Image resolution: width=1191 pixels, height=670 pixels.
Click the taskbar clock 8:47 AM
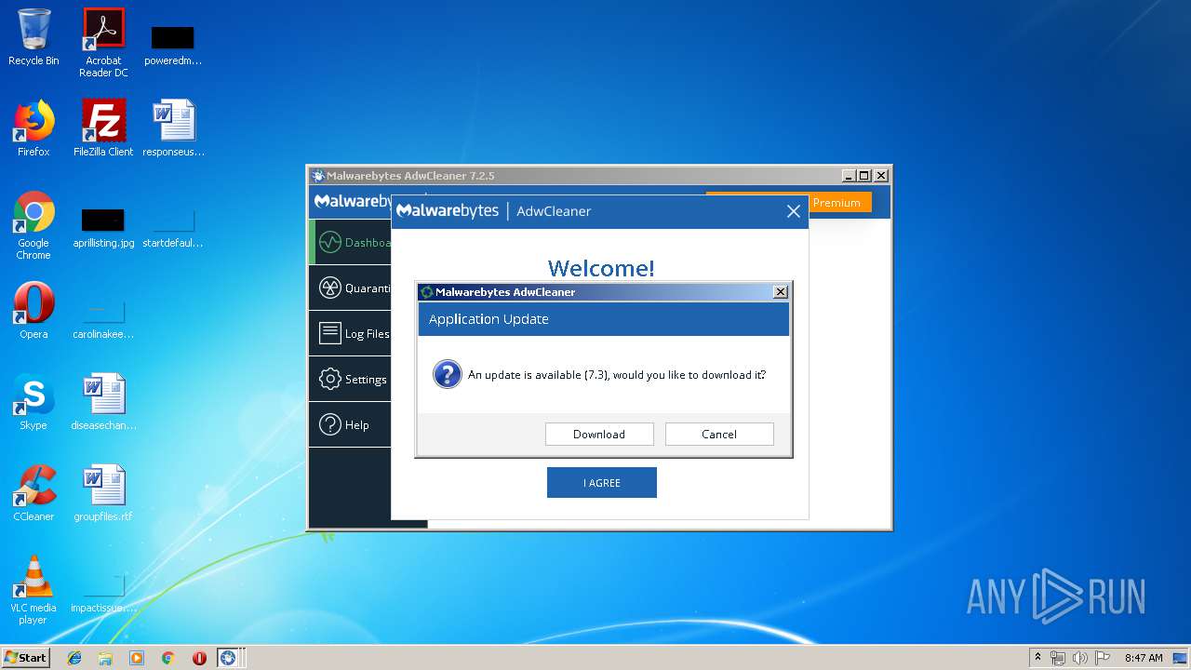(1144, 658)
